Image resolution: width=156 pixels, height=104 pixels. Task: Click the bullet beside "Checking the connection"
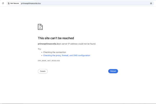pos(42,52)
